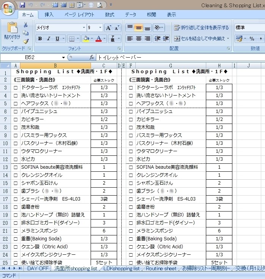Align text to bottom of cell
265x279 pixels.
[147, 28]
